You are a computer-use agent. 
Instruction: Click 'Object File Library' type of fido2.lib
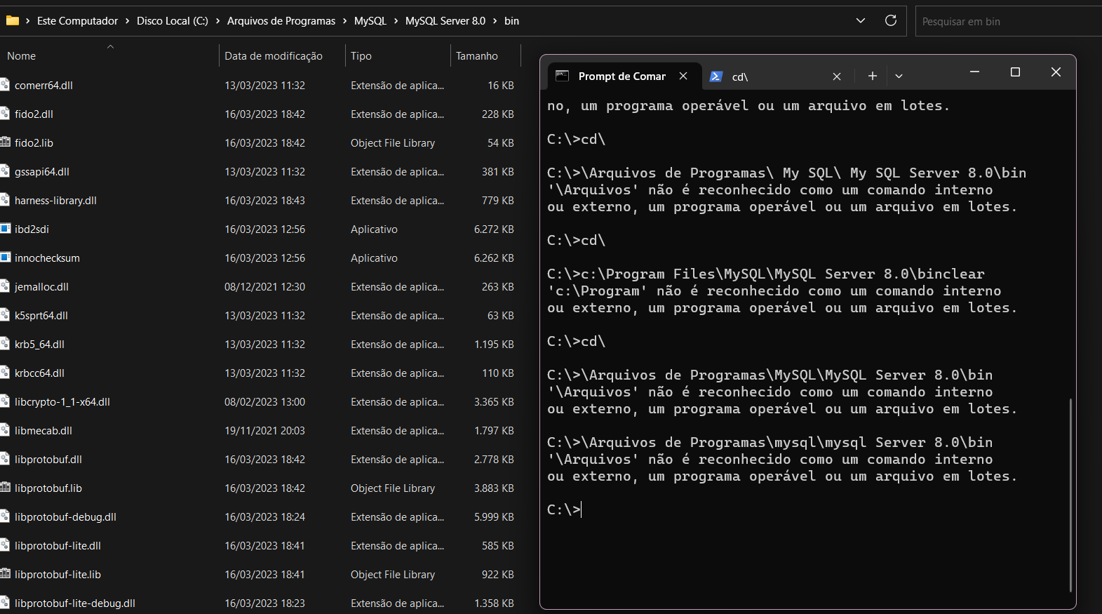pyautogui.click(x=393, y=143)
